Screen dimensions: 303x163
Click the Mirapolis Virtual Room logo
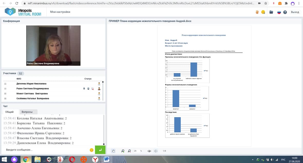pyautogui.click(x=23, y=12)
